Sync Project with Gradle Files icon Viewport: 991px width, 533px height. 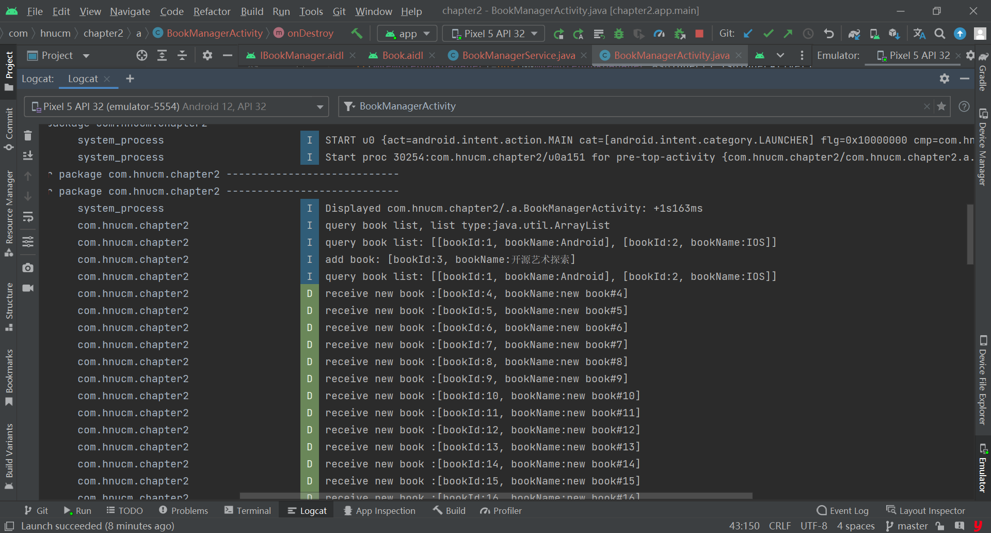[x=854, y=34]
